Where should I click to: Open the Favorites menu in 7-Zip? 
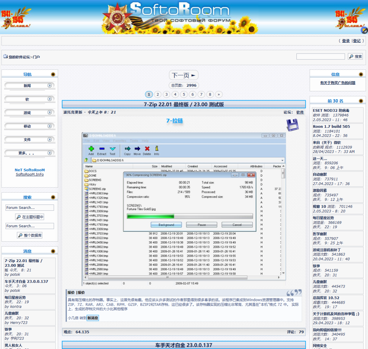tap(120, 141)
